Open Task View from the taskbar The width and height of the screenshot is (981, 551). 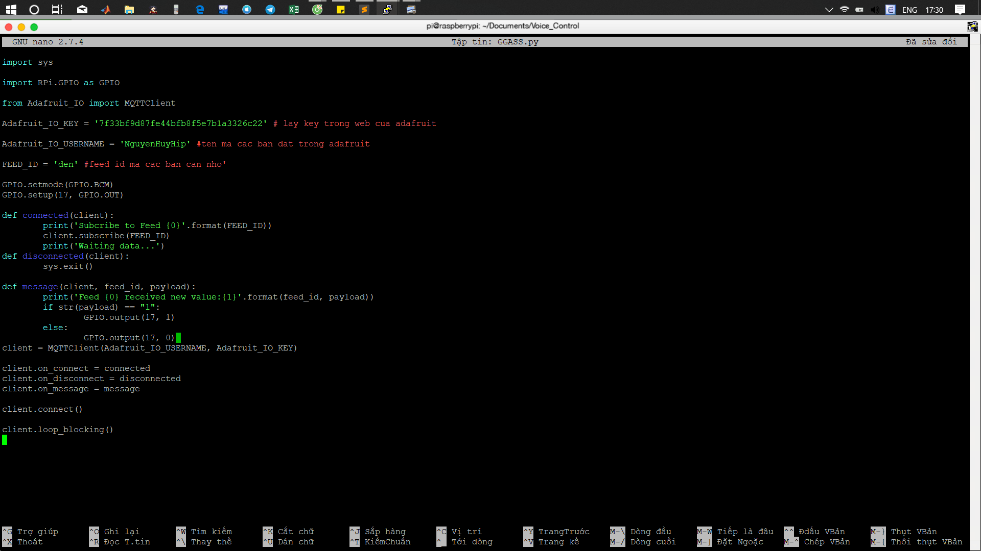[x=57, y=9]
